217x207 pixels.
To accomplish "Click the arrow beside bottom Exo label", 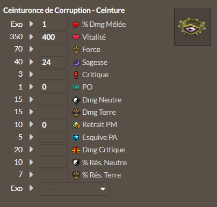I will [31, 188].
